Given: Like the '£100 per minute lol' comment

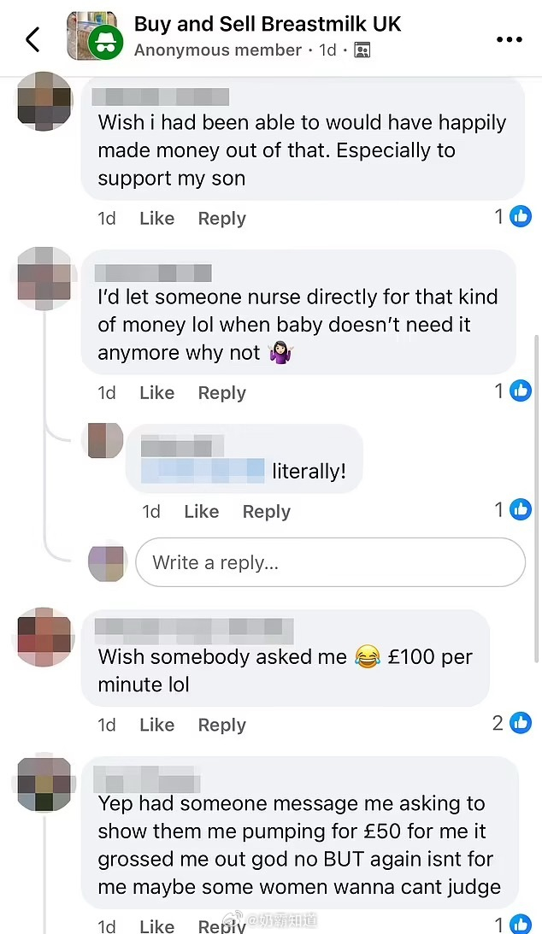Looking at the screenshot, I should [x=157, y=725].
